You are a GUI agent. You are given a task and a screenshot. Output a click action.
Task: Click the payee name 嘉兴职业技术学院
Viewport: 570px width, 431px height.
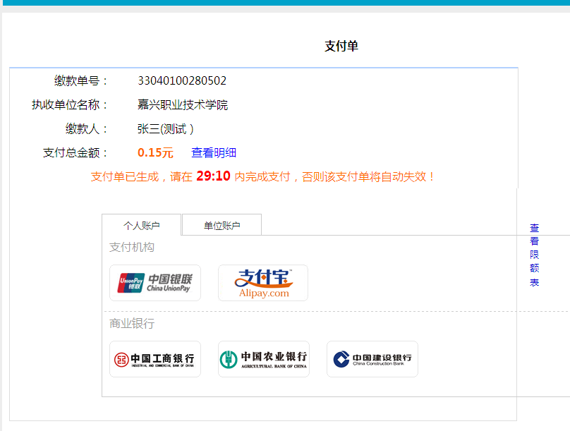[183, 104]
